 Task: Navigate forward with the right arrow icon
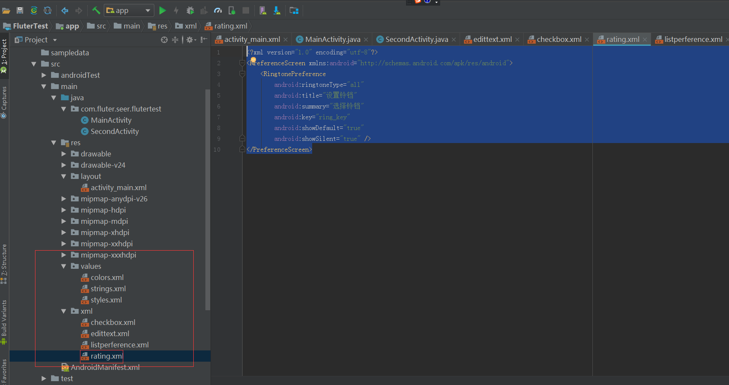pos(79,10)
